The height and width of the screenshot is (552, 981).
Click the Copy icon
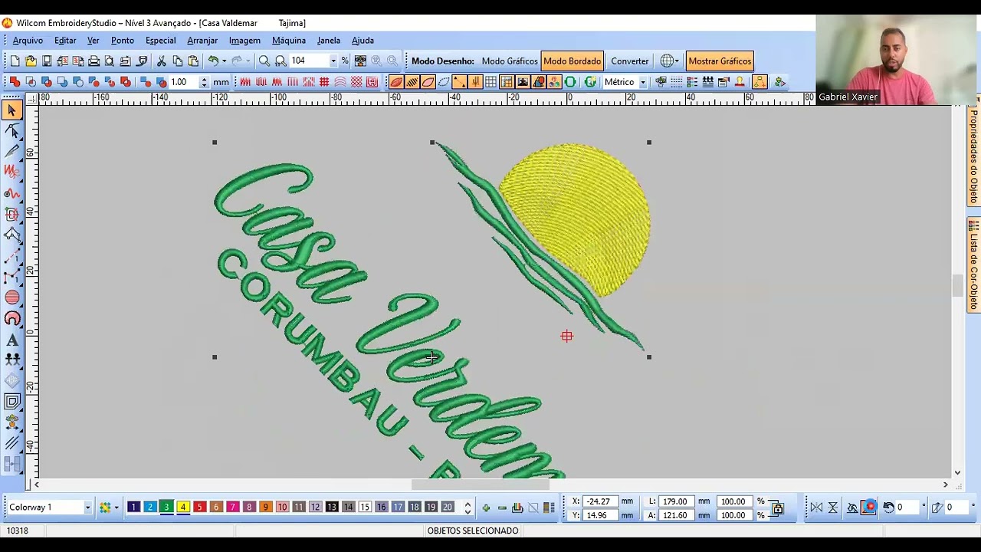coord(177,61)
